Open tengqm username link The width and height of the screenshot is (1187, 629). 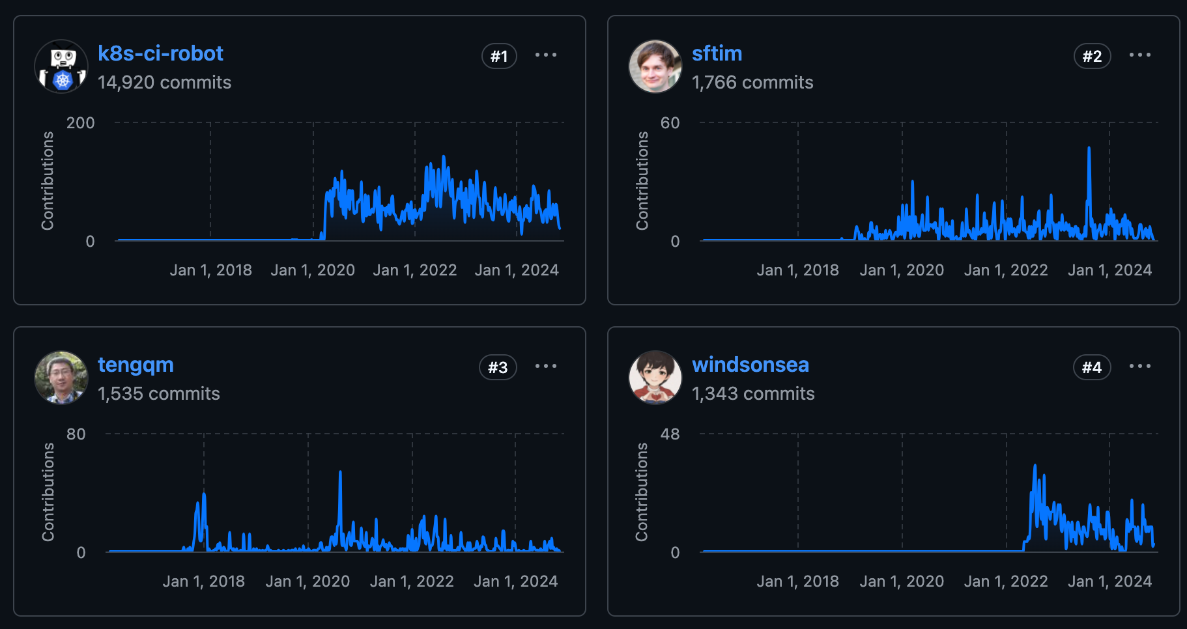136,365
